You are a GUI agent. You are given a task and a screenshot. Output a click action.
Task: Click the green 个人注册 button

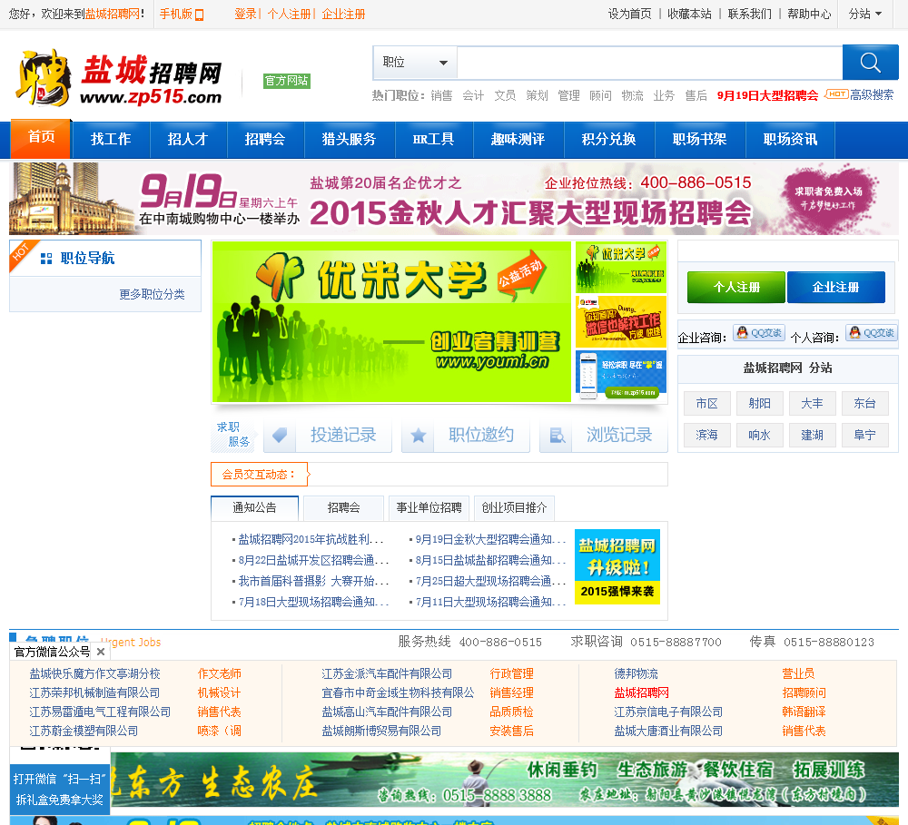736,287
